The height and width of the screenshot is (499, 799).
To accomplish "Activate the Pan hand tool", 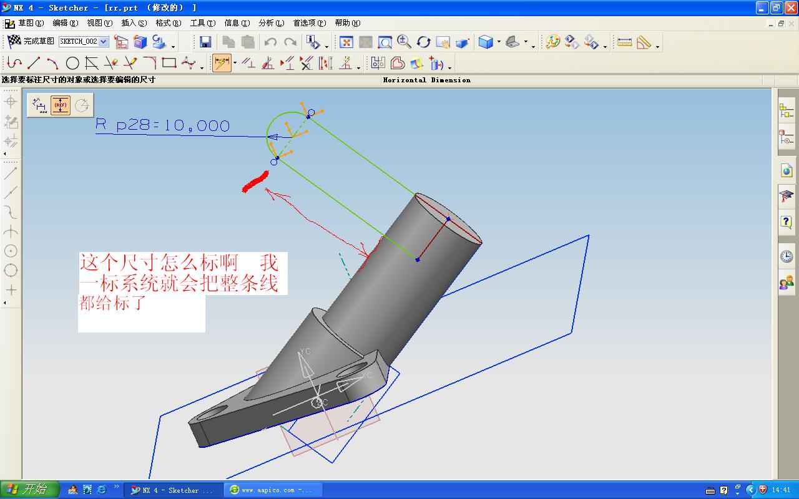I will click(x=443, y=42).
